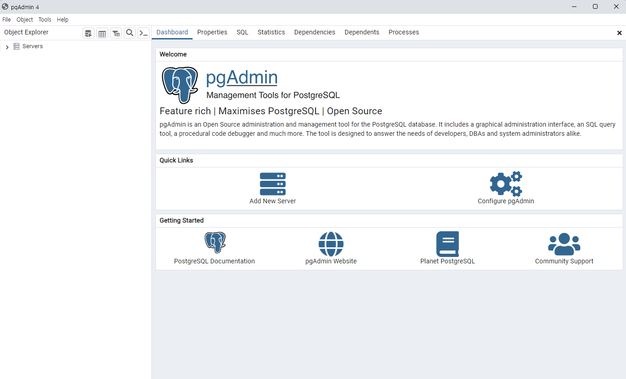Select the Servers tree item
The image size is (626, 379).
click(x=33, y=46)
